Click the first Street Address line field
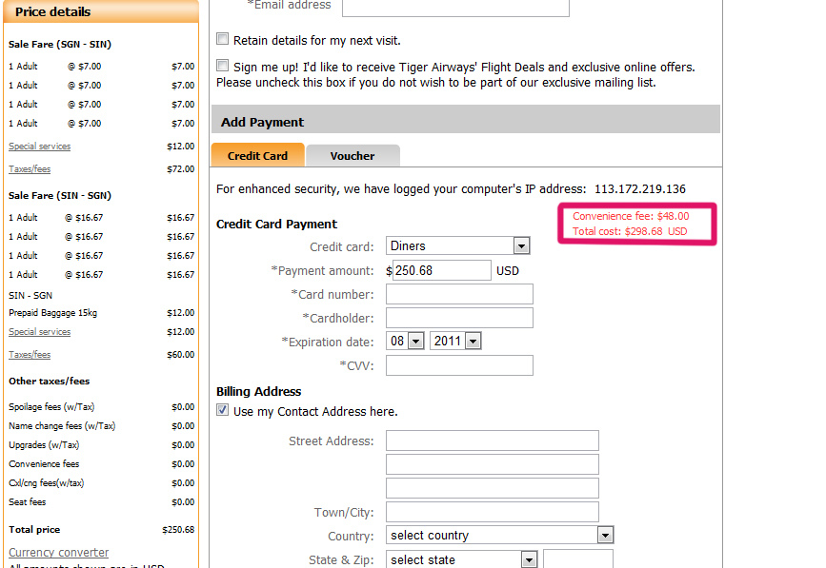Image resolution: width=826 pixels, height=568 pixels. click(x=493, y=441)
